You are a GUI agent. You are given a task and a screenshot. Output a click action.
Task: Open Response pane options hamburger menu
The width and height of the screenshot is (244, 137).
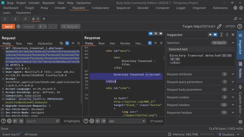pos(161,43)
